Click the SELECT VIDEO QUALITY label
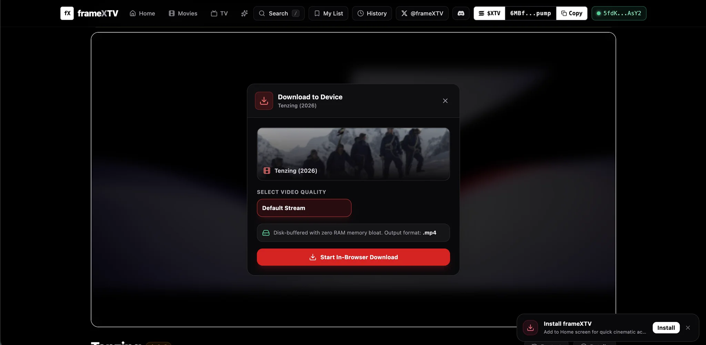Image resolution: width=706 pixels, height=345 pixels. [291, 192]
